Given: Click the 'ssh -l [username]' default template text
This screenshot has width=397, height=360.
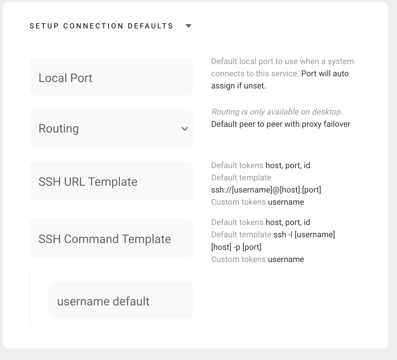Looking at the screenshot, I should pyautogui.click(x=304, y=235).
